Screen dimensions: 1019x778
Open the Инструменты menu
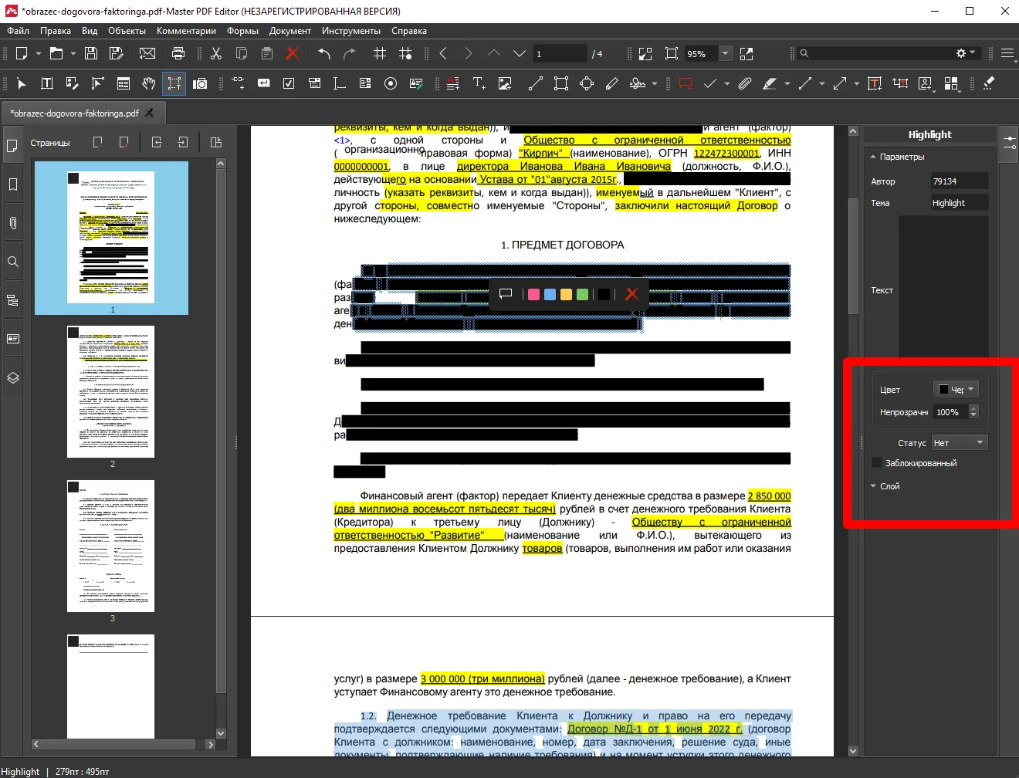[x=350, y=31]
